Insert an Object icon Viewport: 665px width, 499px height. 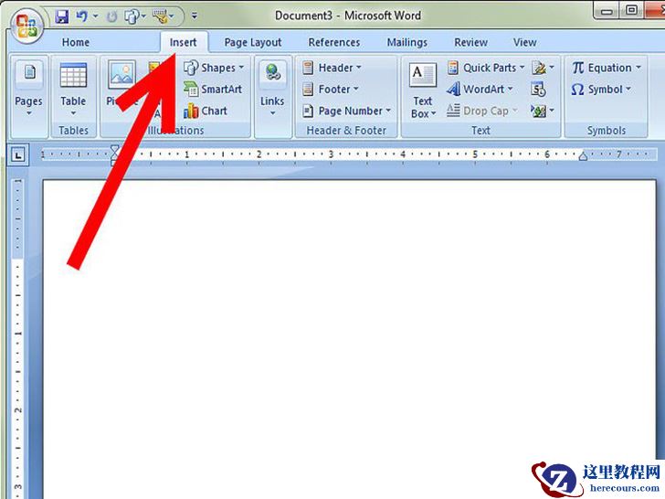point(543,111)
